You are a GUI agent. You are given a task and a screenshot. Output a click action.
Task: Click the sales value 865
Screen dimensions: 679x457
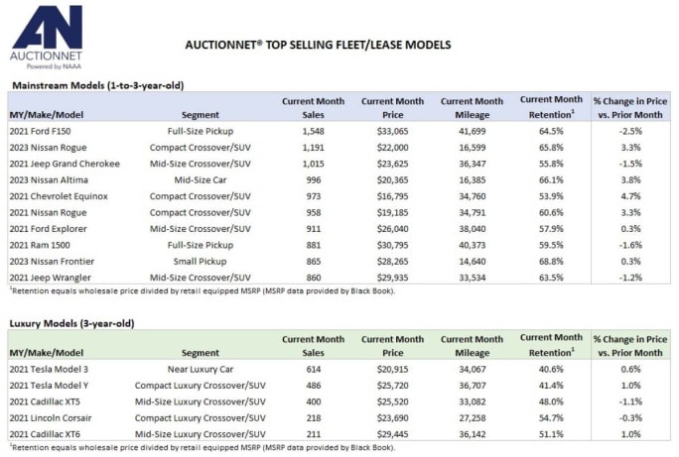[313, 262]
